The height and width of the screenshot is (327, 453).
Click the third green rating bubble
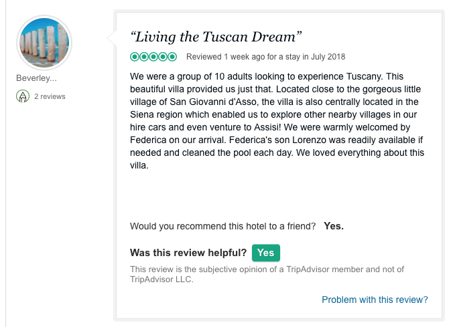pos(153,57)
